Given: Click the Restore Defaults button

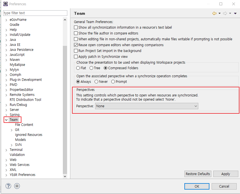Looking at the screenshot, I should (198, 174).
